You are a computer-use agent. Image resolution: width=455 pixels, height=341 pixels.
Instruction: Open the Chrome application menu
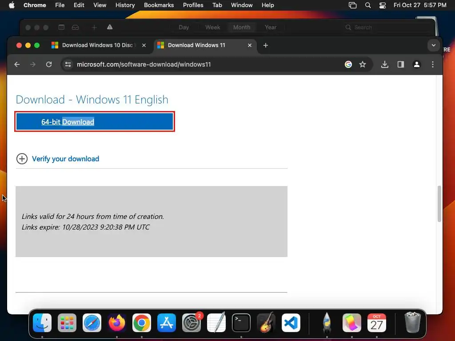pyautogui.click(x=35, y=5)
